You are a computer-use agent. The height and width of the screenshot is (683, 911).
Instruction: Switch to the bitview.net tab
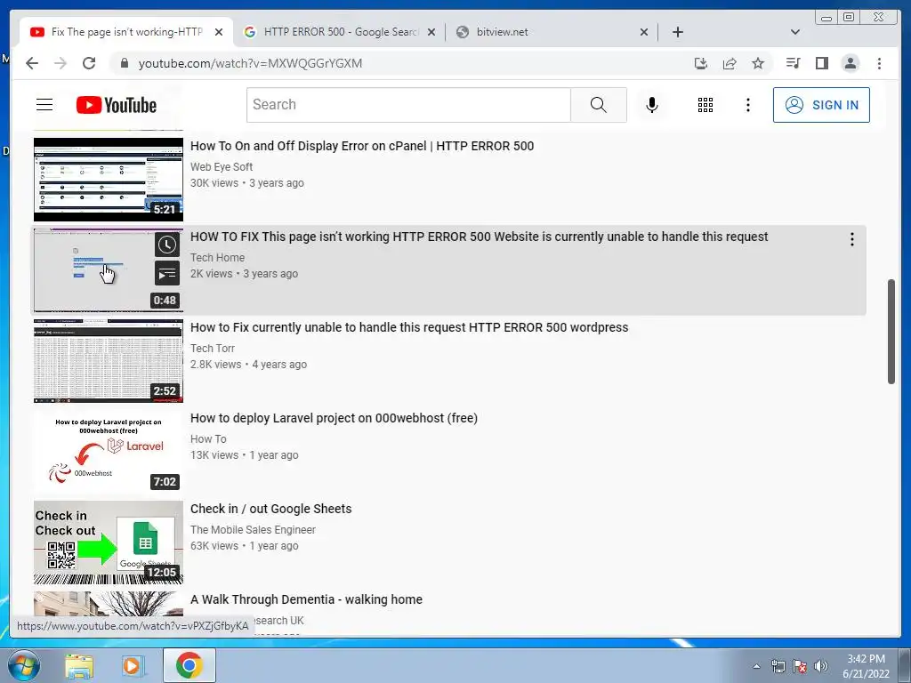click(x=552, y=32)
